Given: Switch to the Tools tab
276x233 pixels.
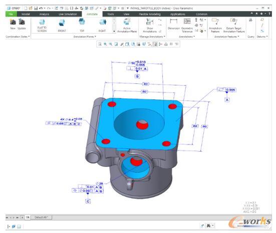Looking at the screenshot, I should (111, 14).
